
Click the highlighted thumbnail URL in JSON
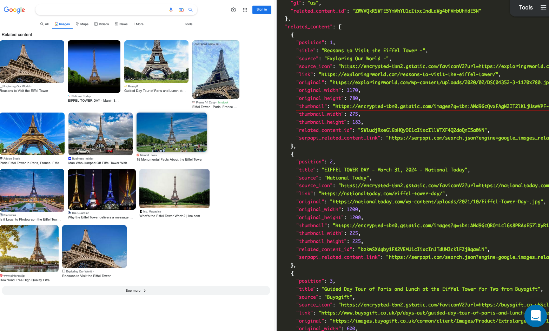pyautogui.click(x=441, y=106)
